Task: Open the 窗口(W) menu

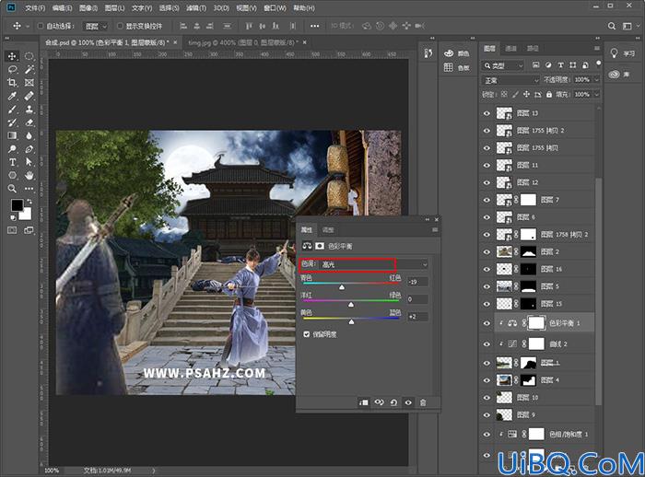Action: click(275, 7)
